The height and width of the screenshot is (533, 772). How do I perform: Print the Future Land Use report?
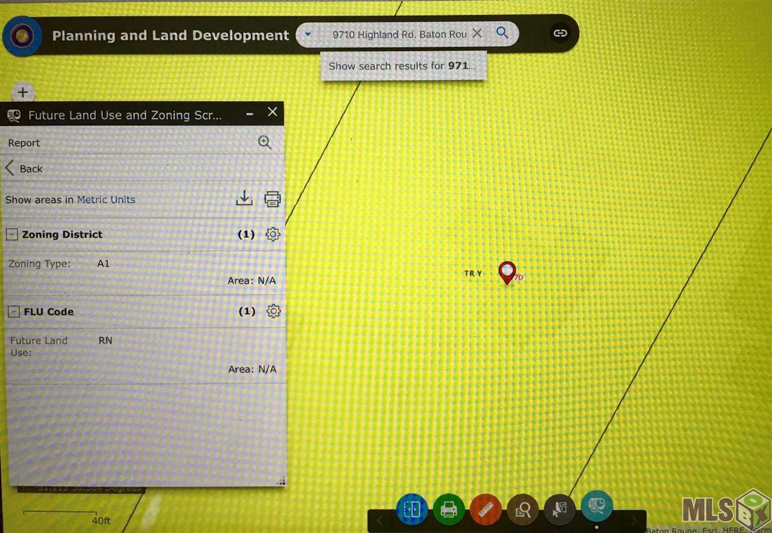pyautogui.click(x=273, y=199)
